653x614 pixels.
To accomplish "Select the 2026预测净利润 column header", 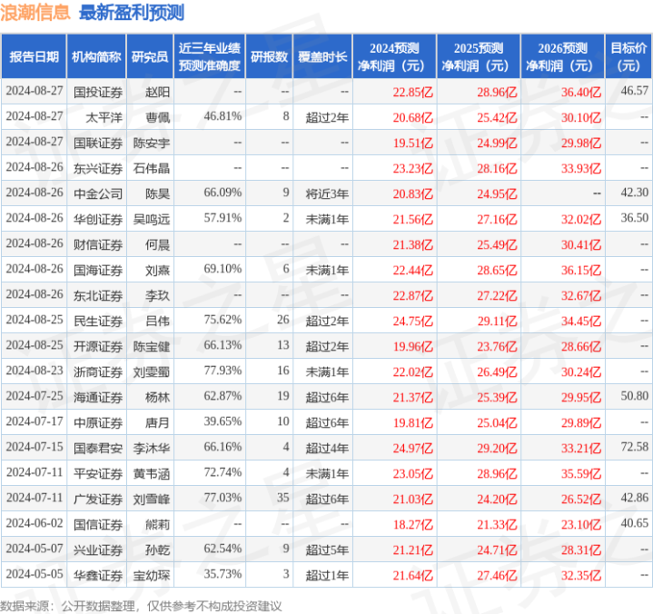I will 562,56.
